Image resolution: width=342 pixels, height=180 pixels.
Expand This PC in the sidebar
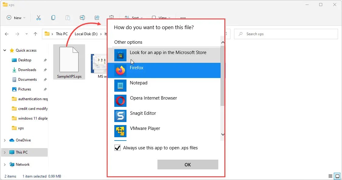[x=4, y=152]
